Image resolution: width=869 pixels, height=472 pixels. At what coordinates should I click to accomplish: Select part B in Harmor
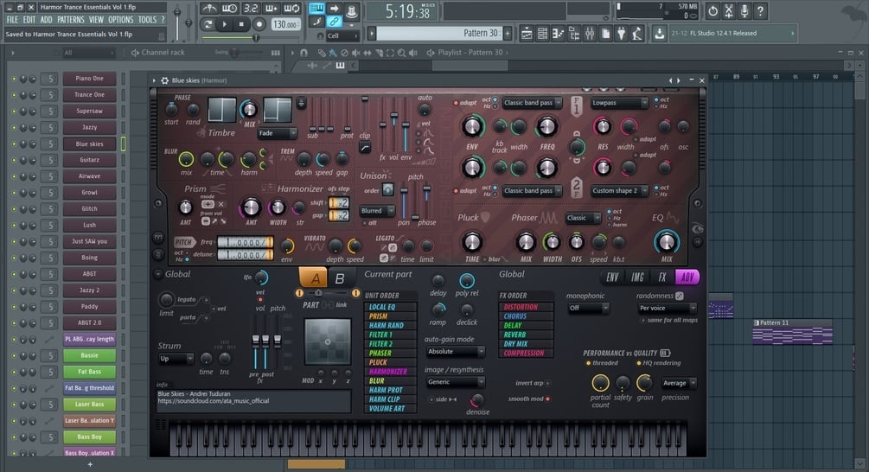click(340, 278)
